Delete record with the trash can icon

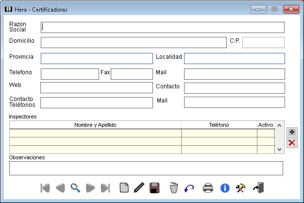coord(174,188)
